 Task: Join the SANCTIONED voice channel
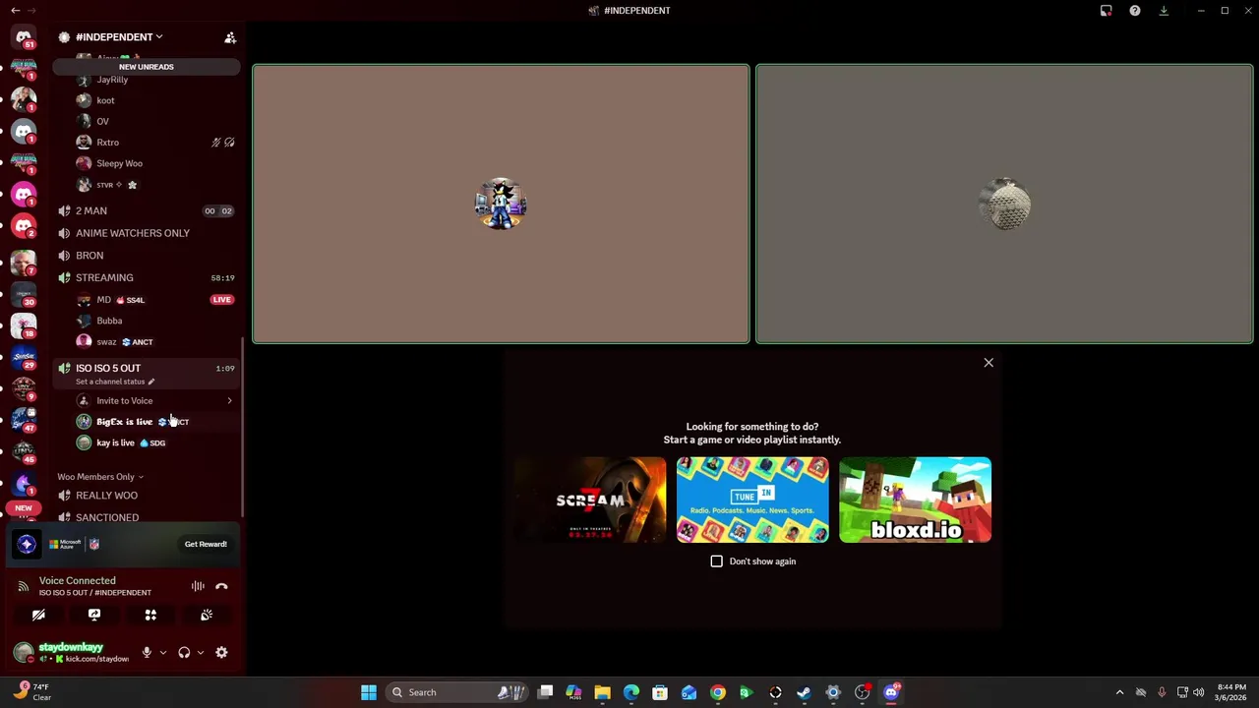click(107, 517)
